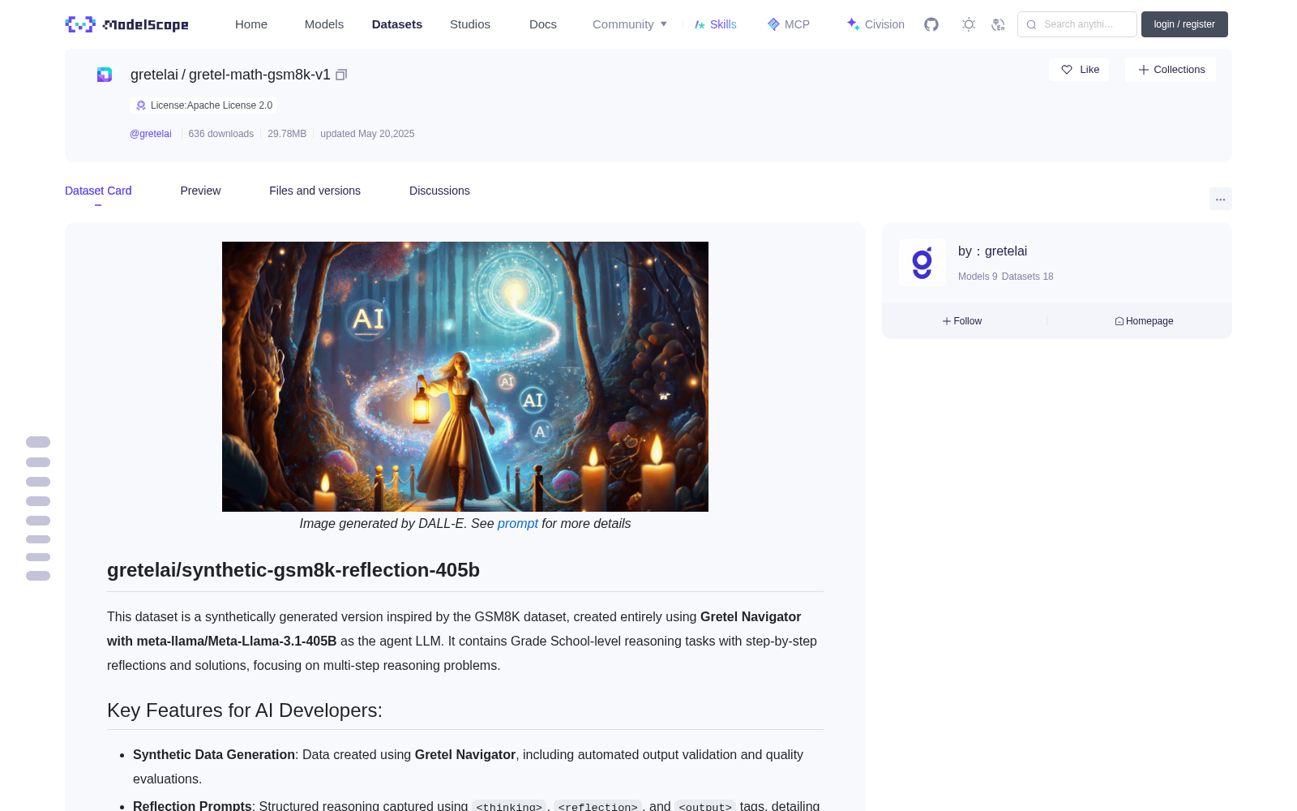Select the Dataset Card tab

(x=98, y=191)
